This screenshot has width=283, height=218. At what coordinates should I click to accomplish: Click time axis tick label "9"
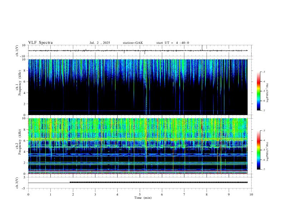[x=229, y=194]
